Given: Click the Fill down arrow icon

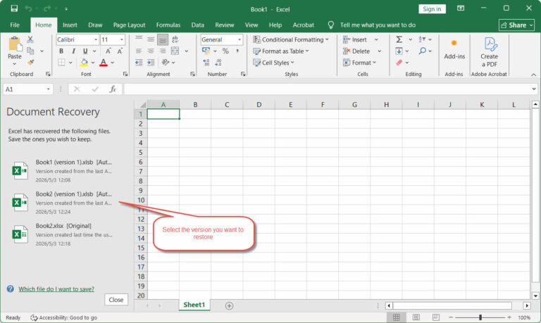Looking at the screenshot, I should pyautogui.click(x=399, y=51).
